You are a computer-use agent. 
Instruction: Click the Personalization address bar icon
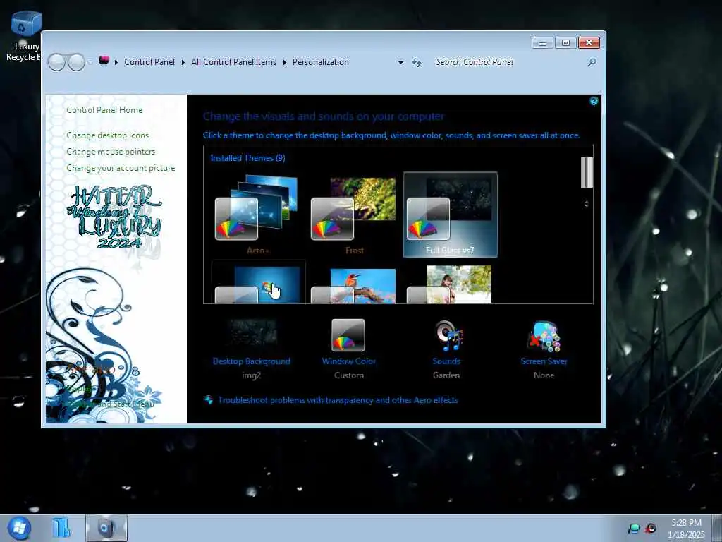coord(104,61)
